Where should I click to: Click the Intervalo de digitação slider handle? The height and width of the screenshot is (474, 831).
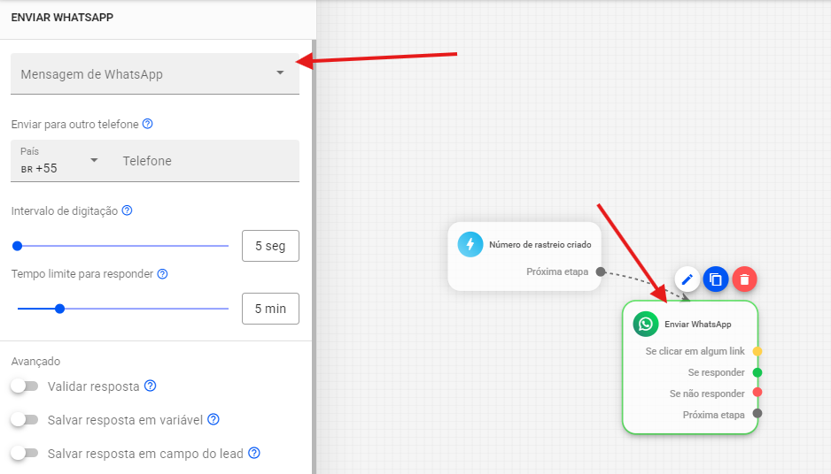17,246
